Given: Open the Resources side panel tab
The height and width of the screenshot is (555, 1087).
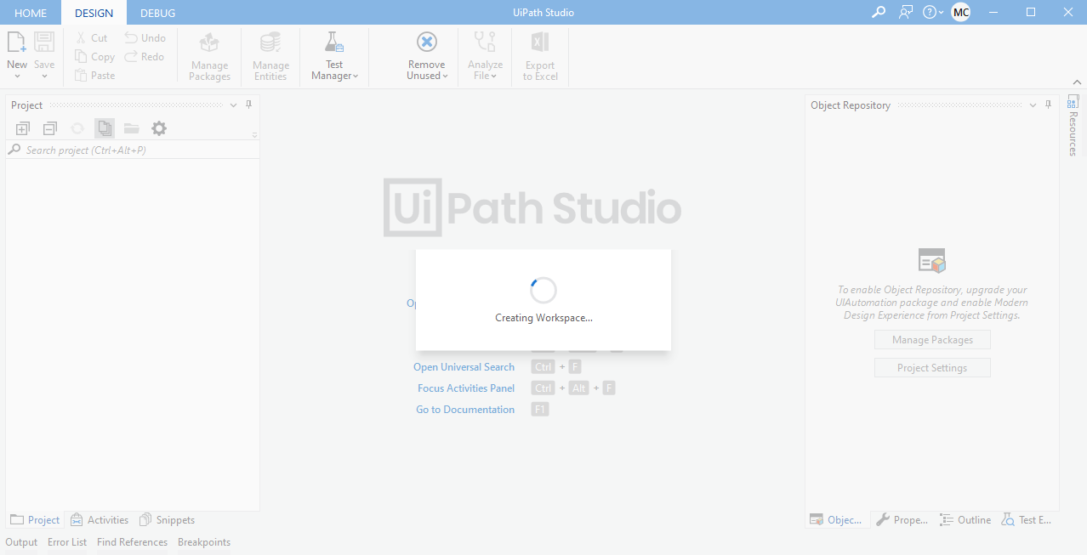Looking at the screenshot, I should point(1073,125).
